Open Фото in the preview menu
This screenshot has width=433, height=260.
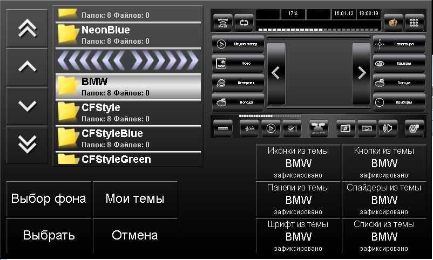(238, 64)
